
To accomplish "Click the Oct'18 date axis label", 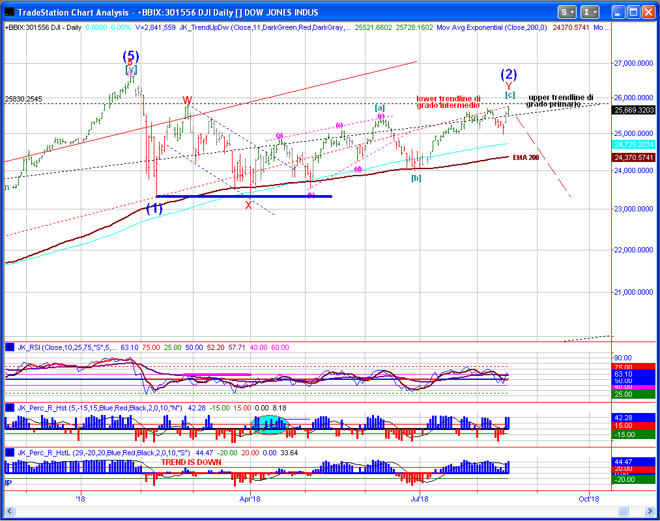I will pos(589,499).
